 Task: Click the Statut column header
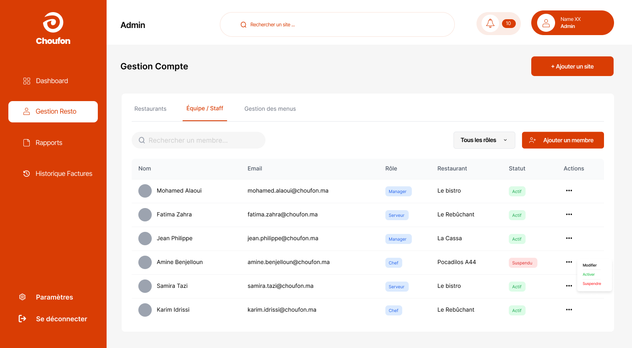tap(517, 168)
